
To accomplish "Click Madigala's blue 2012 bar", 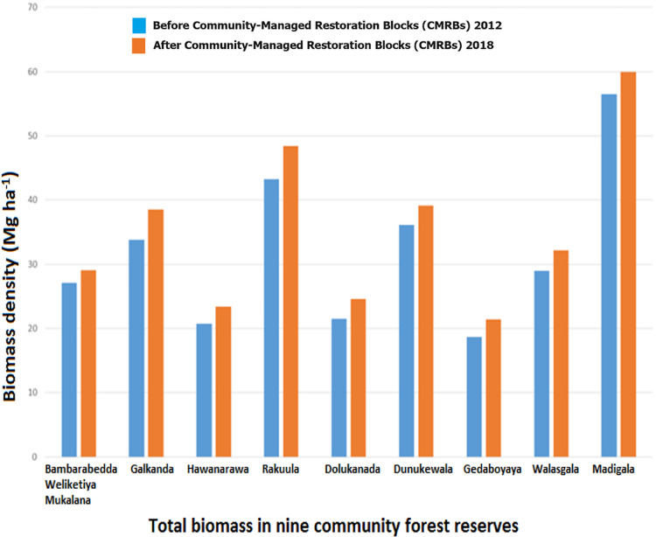I will tap(609, 275).
